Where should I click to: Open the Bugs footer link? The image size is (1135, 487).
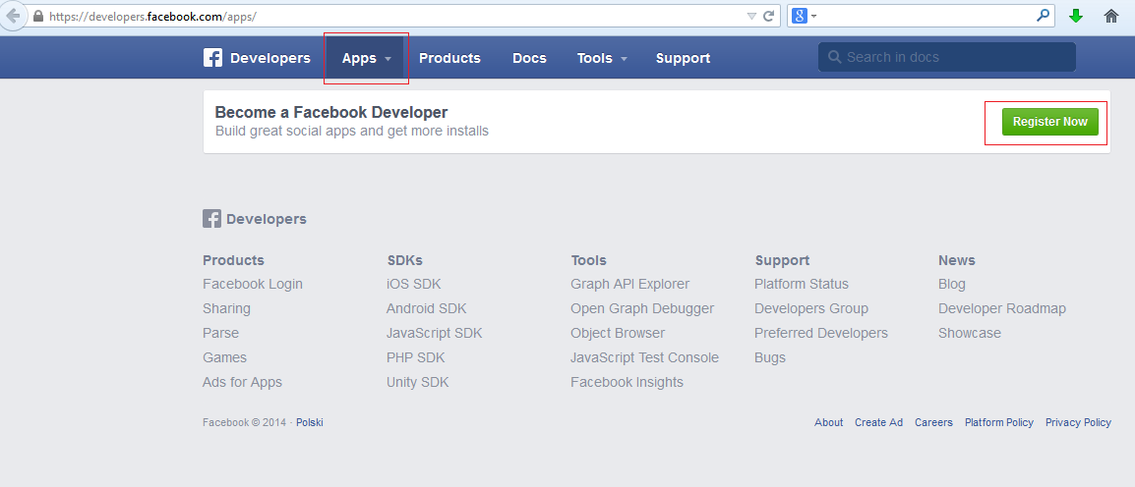click(769, 357)
